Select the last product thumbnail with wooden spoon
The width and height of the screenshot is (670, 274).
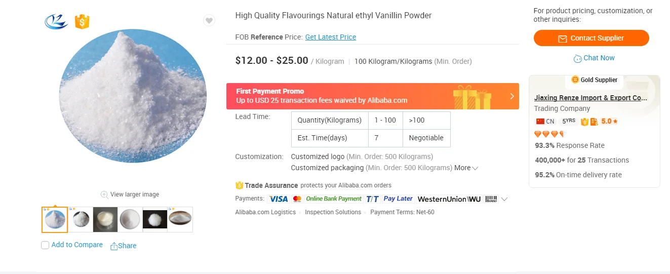click(180, 219)
